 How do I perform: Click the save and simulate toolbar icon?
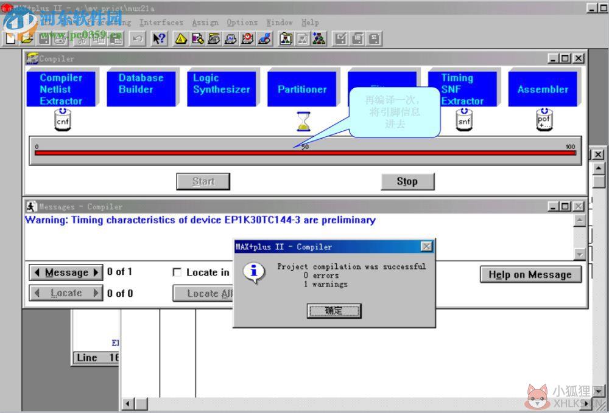[375, 38]
